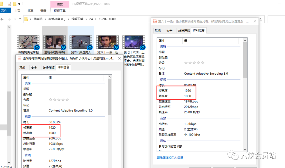Select the 第235集这男人 video thumbnail

coord(81,42)
